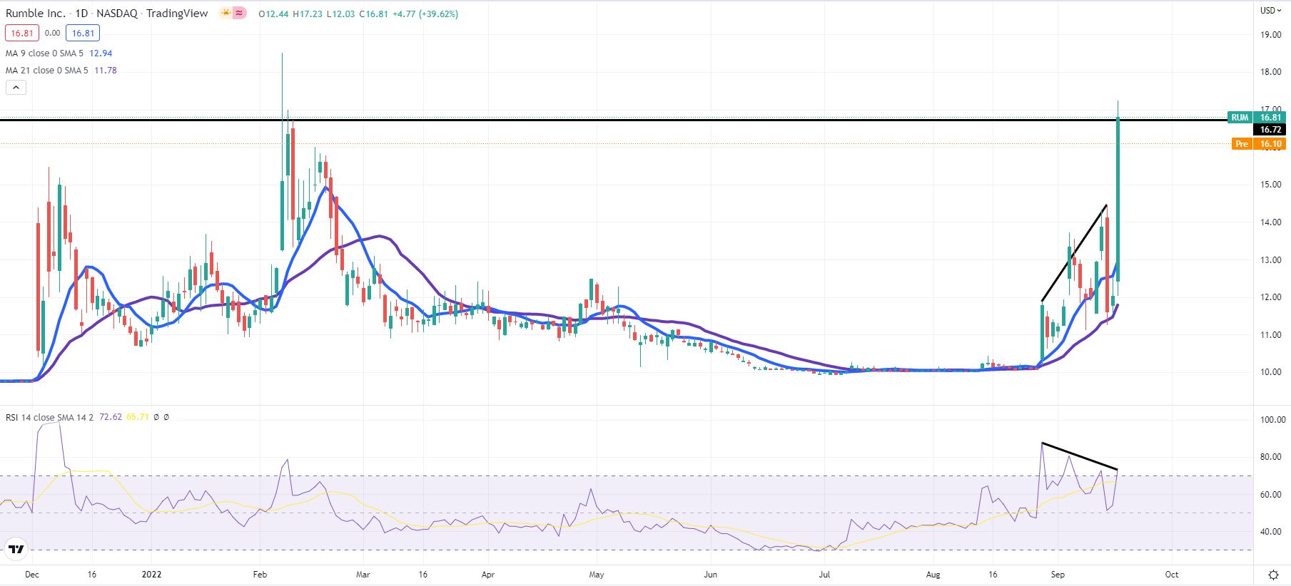
Task: Click the RSI value 72.62
Action: [111, 417]
